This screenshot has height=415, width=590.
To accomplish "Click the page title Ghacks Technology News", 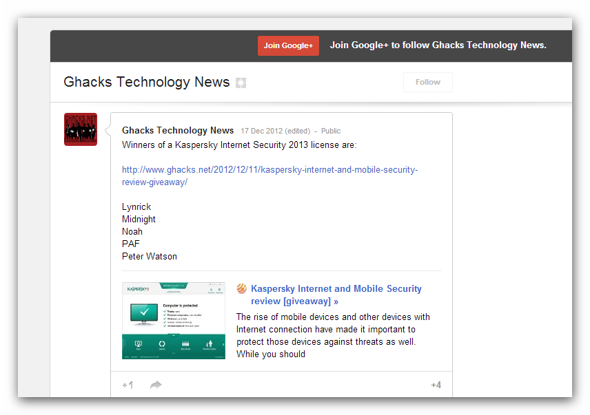I will click(146, 83).
